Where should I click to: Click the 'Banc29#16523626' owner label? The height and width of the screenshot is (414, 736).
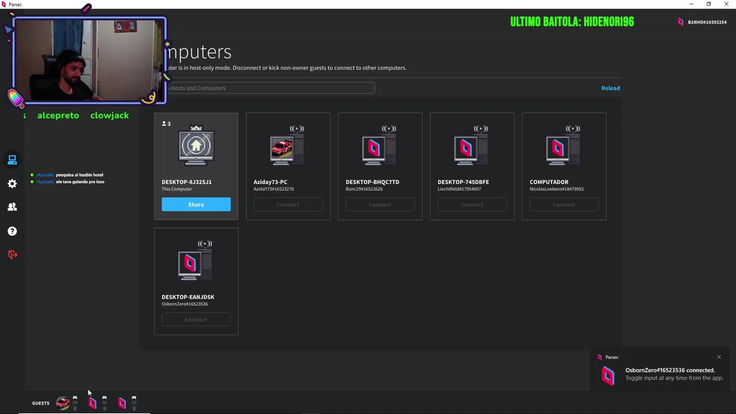tap(364, 189)
